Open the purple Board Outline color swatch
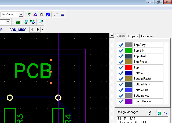Image resolution: width=172 pixels, height=123 pixels. pos(129,101)
